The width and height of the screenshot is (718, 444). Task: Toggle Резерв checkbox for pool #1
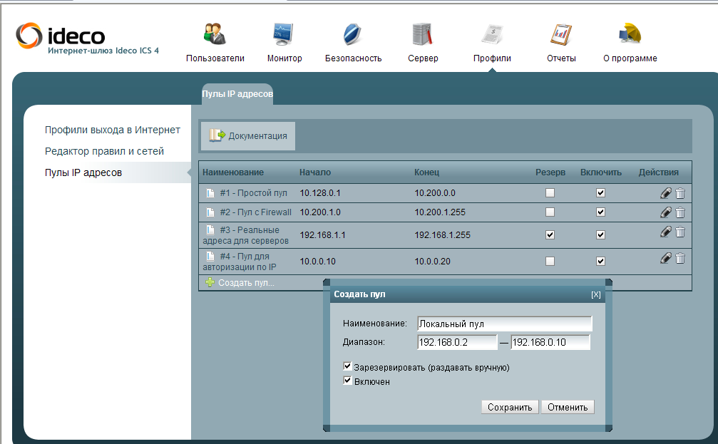pyautogui.click(x=550, y=193)
